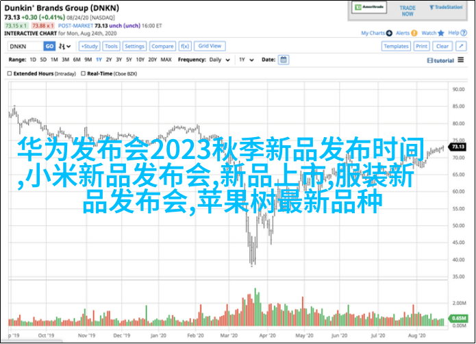Open the Help link

pos(453,33)
